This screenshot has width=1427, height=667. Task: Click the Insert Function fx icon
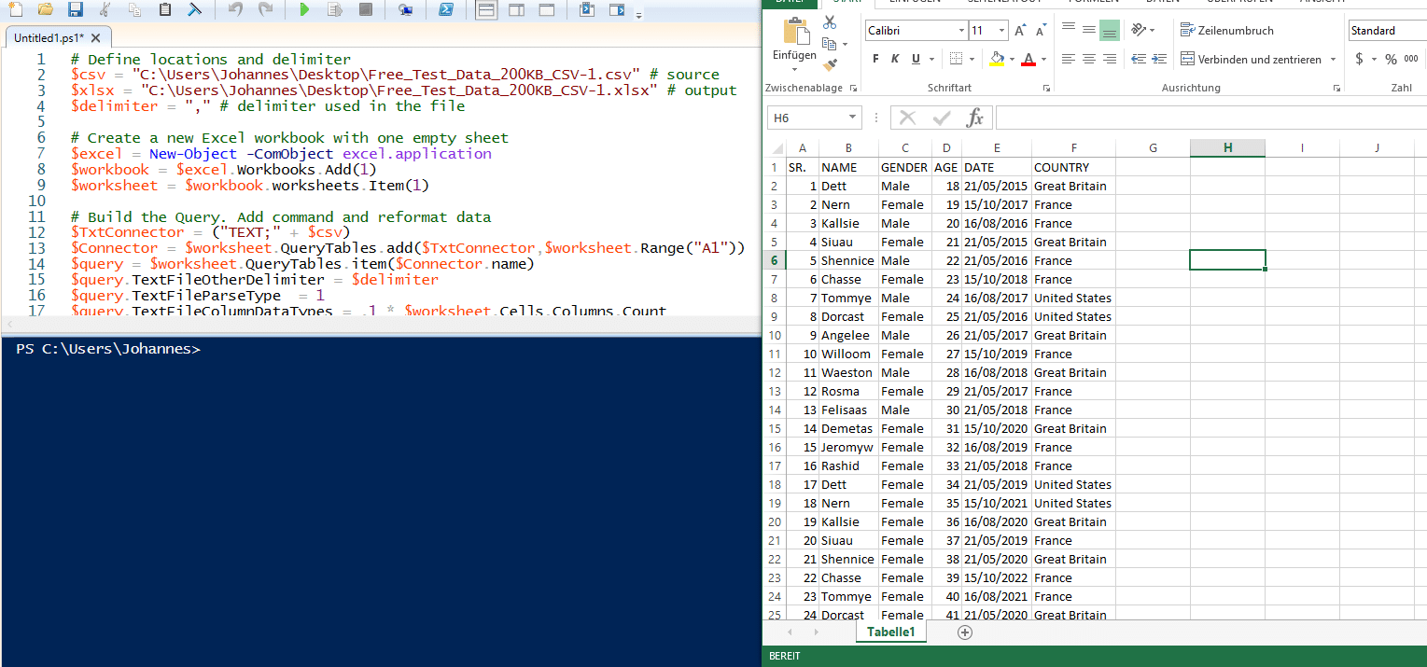click(x=975, y=118)
